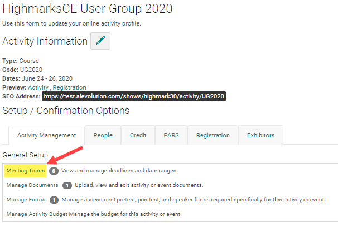
Task: Click the pencil edit icon beside Activity Information
Action: 100,41
